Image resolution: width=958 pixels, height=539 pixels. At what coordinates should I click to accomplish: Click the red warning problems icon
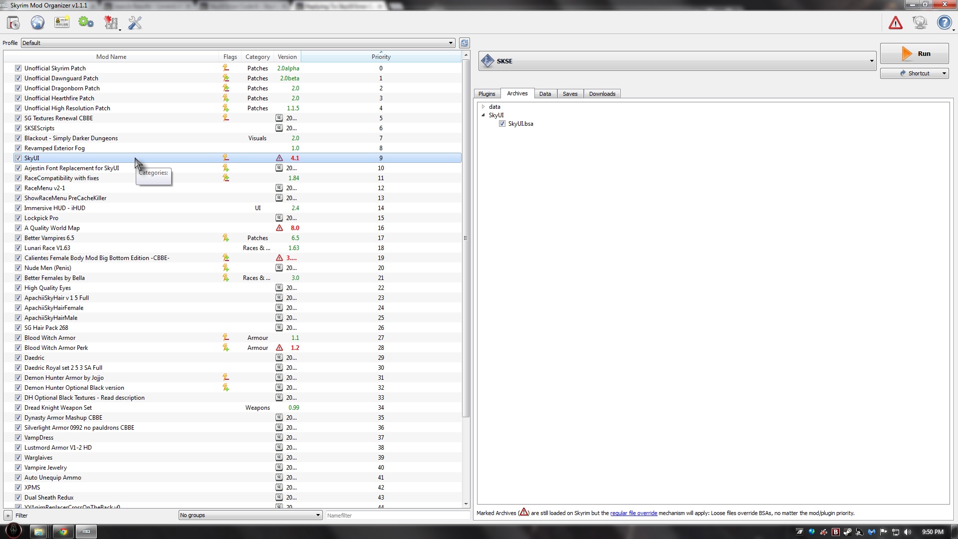[896, 22]
